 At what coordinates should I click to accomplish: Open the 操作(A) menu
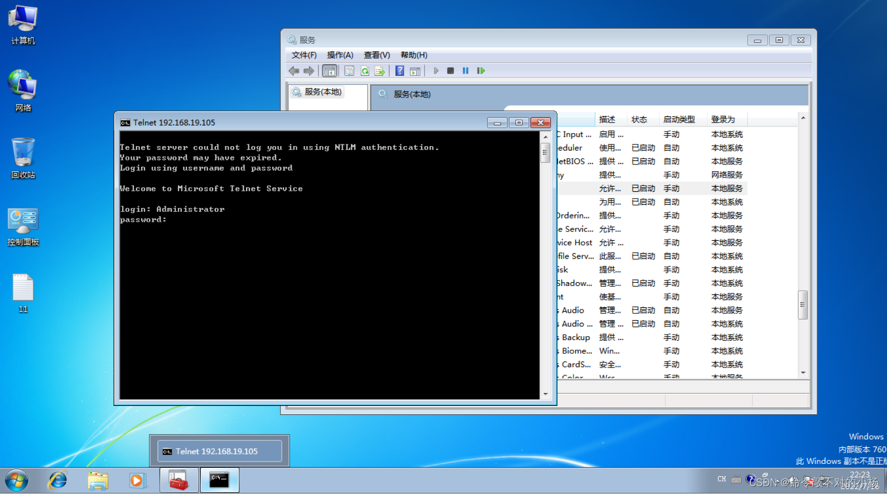pyautogui.click(x=340, y=55)
